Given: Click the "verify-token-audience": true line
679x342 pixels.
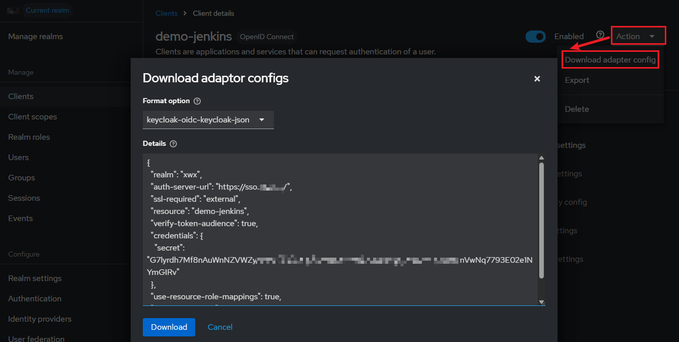Looking at the screenshot, I should pyautogui.click(x=204, y=223).
